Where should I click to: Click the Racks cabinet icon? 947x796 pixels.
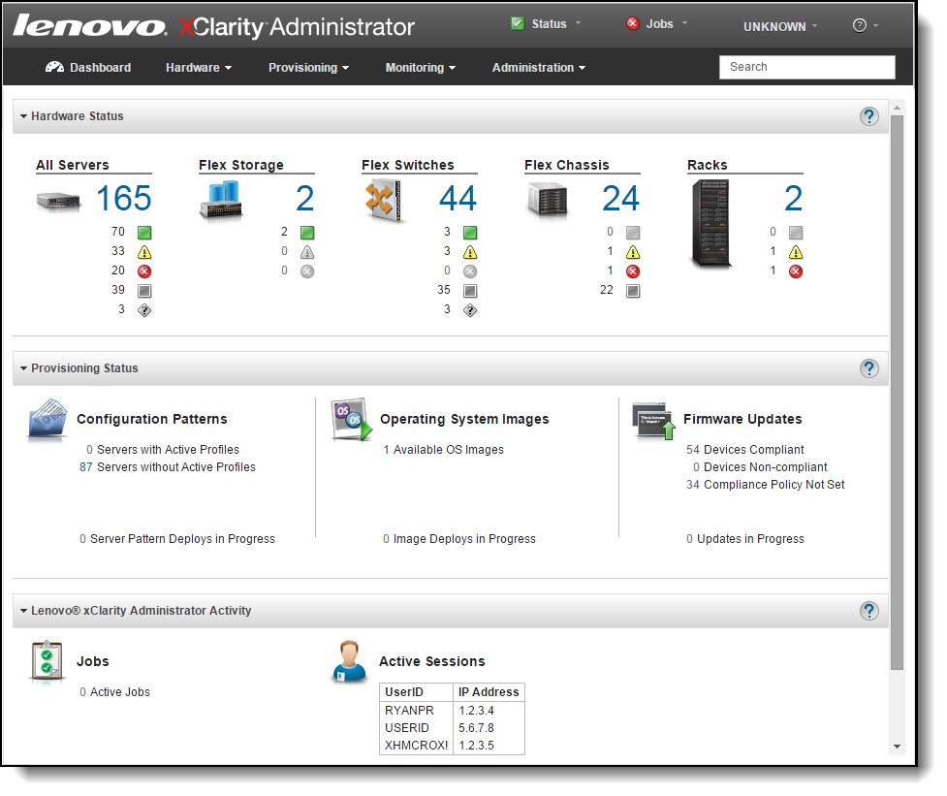(710, 223)
